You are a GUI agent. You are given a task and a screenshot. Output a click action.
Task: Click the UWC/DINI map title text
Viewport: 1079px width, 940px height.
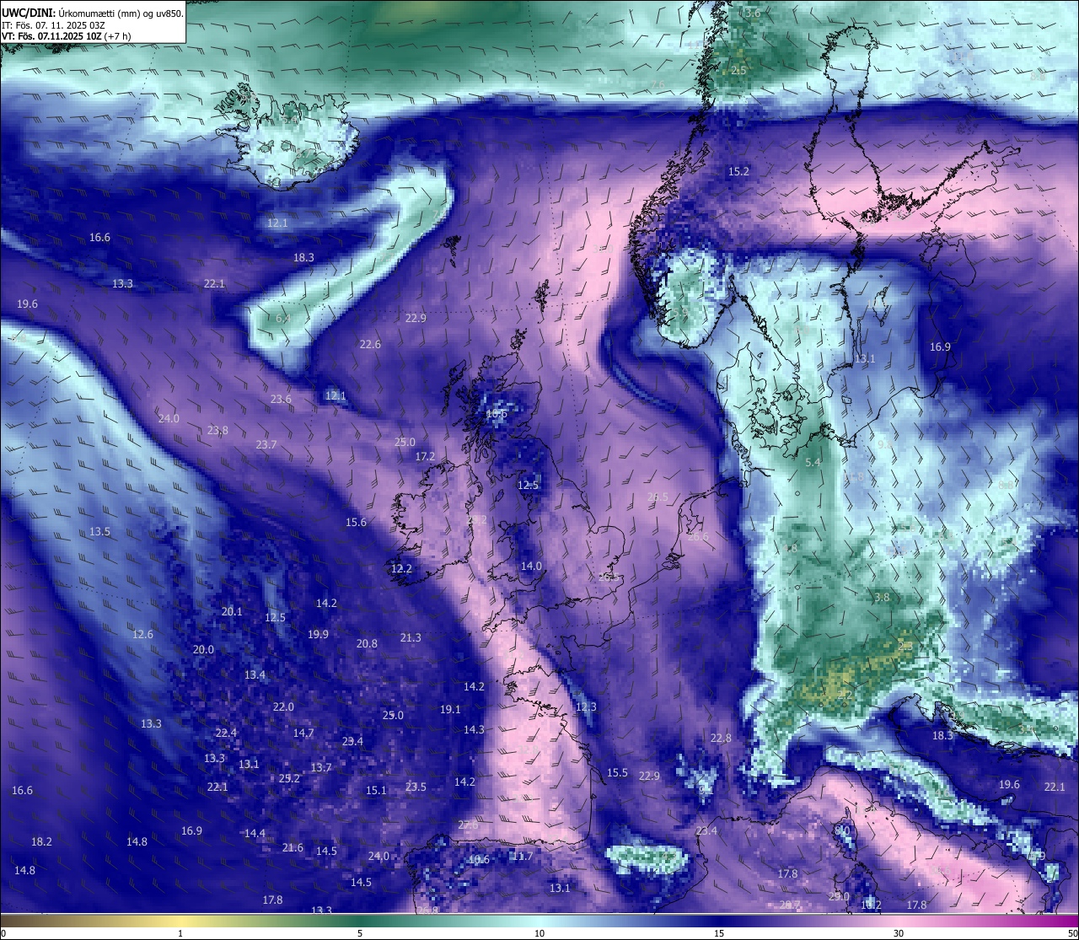coord(93,13)
